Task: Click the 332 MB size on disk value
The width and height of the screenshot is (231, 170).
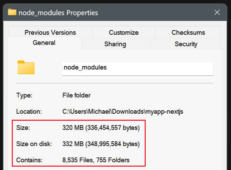Action: [x=101, y=144]
